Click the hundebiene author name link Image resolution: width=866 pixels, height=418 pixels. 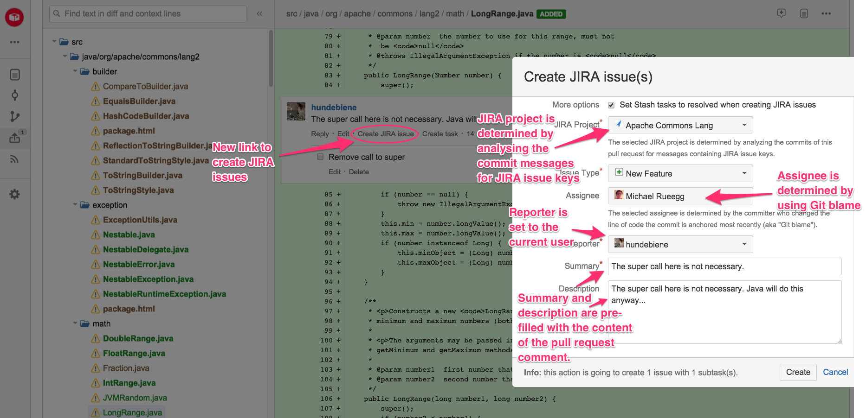[x=334, y=108]
